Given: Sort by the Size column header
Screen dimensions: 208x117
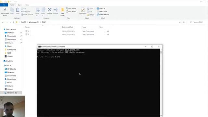Looking at the screenshot, I should point(101,27).
